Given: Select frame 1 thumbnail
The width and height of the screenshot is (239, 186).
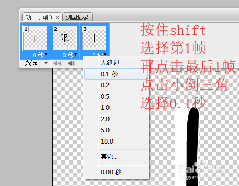Looking at the screenshot, I should point(35,38).
